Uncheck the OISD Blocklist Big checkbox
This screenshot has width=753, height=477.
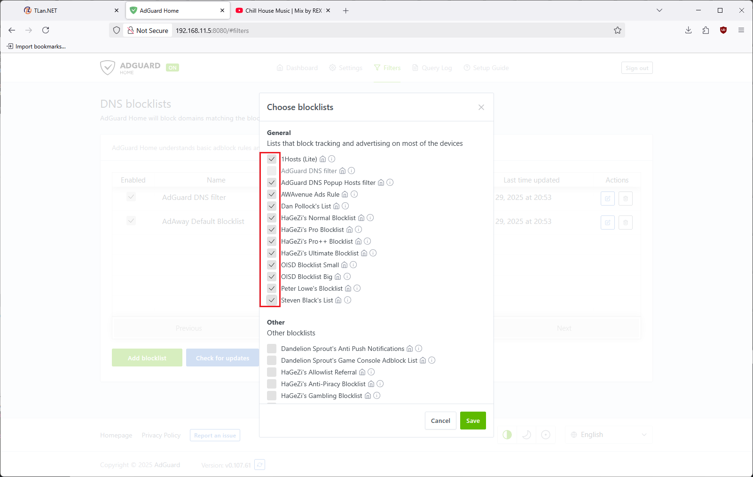click(x=272, y=277)
